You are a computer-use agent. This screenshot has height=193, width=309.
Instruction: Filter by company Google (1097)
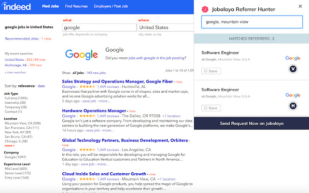(x=15, y=157)
